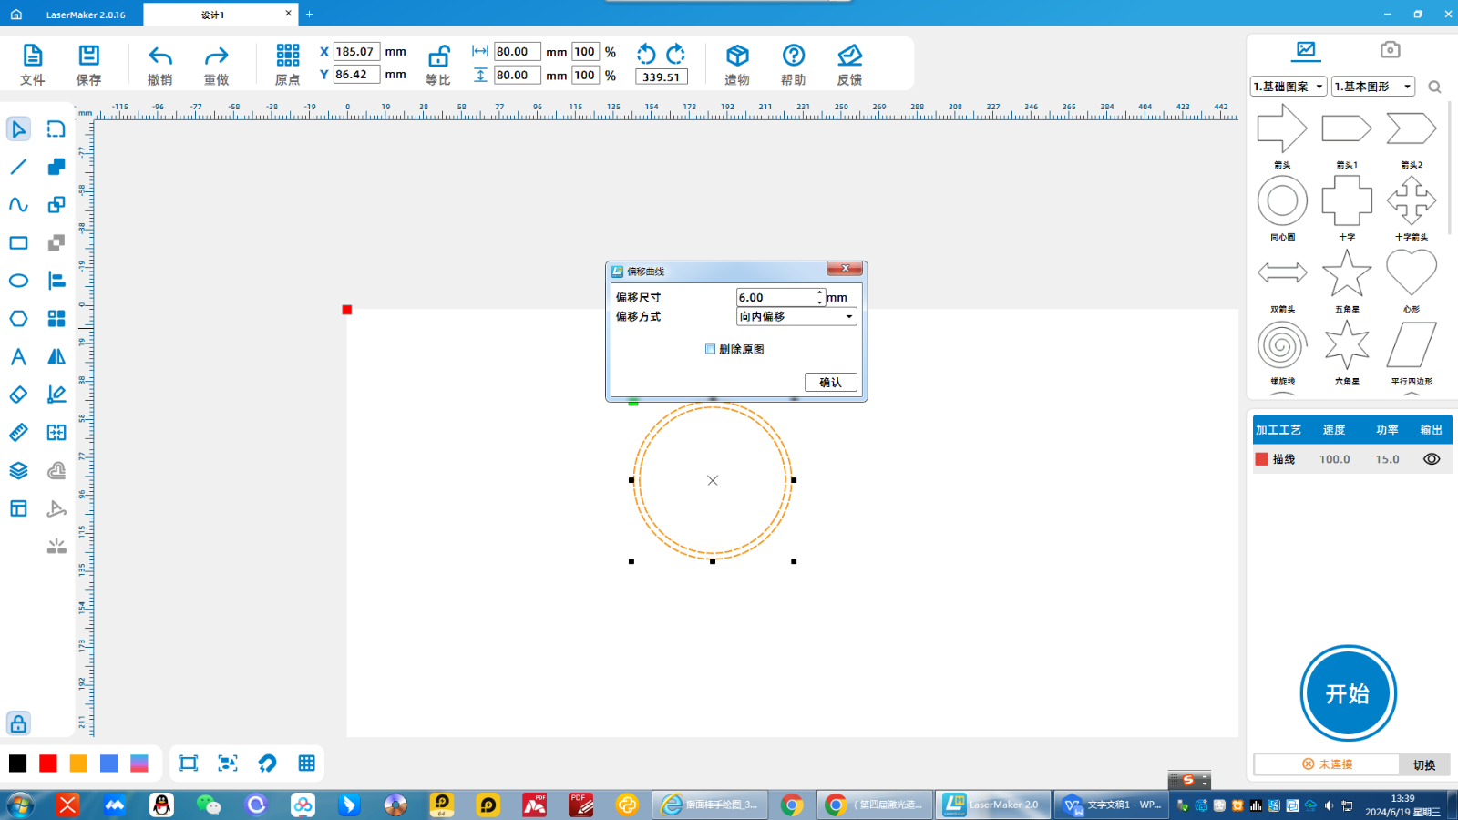Select the ellipse drawing tool
1458x820 pixels.
coord(18,281)
